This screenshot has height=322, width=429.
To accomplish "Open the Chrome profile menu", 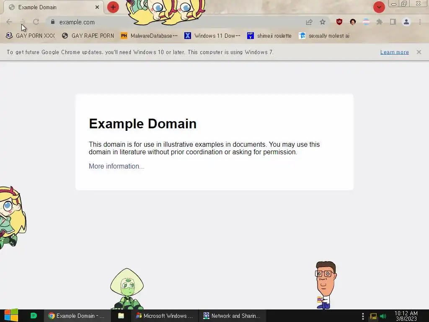I will [406, 22].
